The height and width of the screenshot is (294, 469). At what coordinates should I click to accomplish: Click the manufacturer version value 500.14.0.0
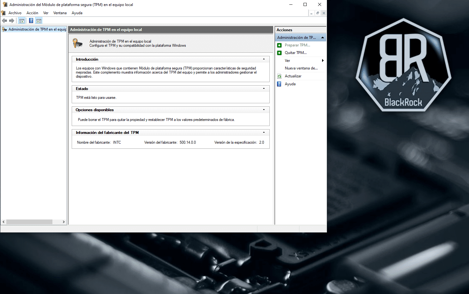(188, 142)
